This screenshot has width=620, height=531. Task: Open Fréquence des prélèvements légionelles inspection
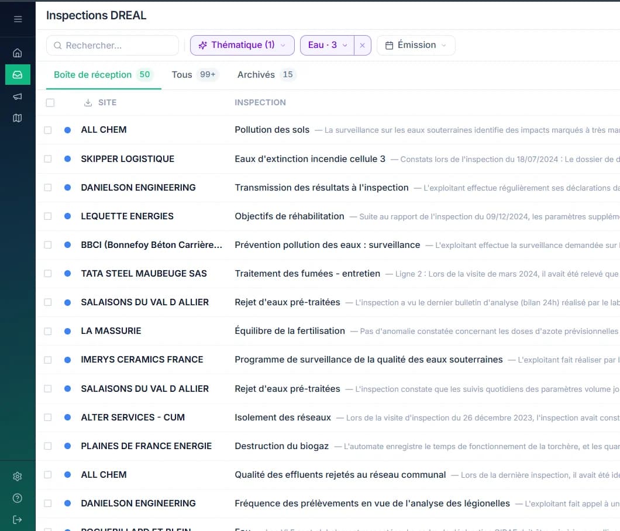(x=372, y=504)
